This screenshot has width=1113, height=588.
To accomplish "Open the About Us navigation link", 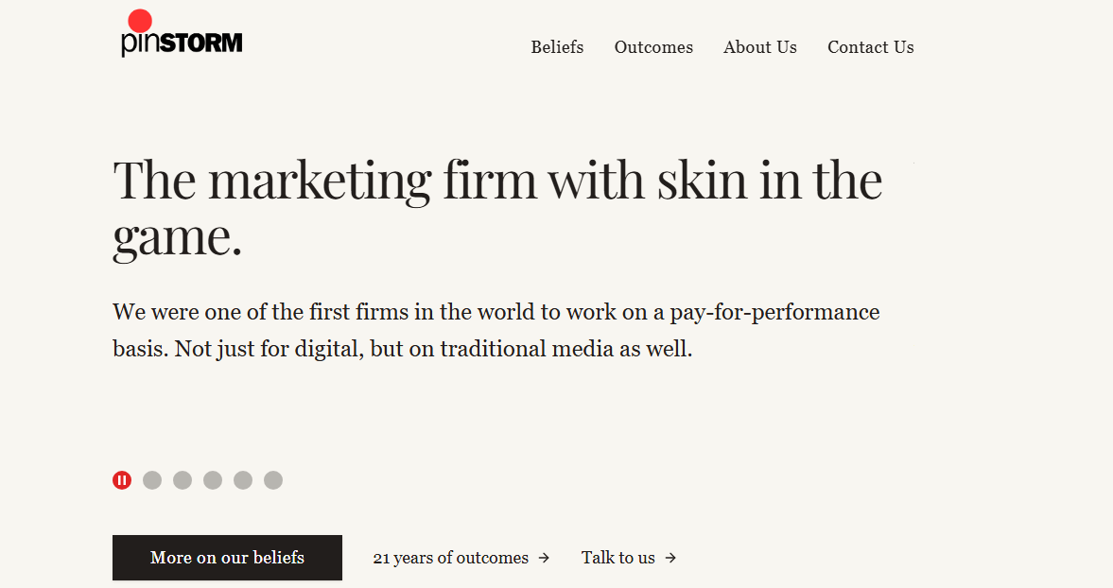I will coord(760,47).
